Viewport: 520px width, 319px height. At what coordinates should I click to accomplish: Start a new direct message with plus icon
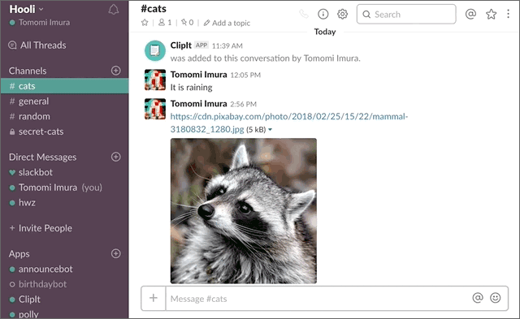coord(115,157)
